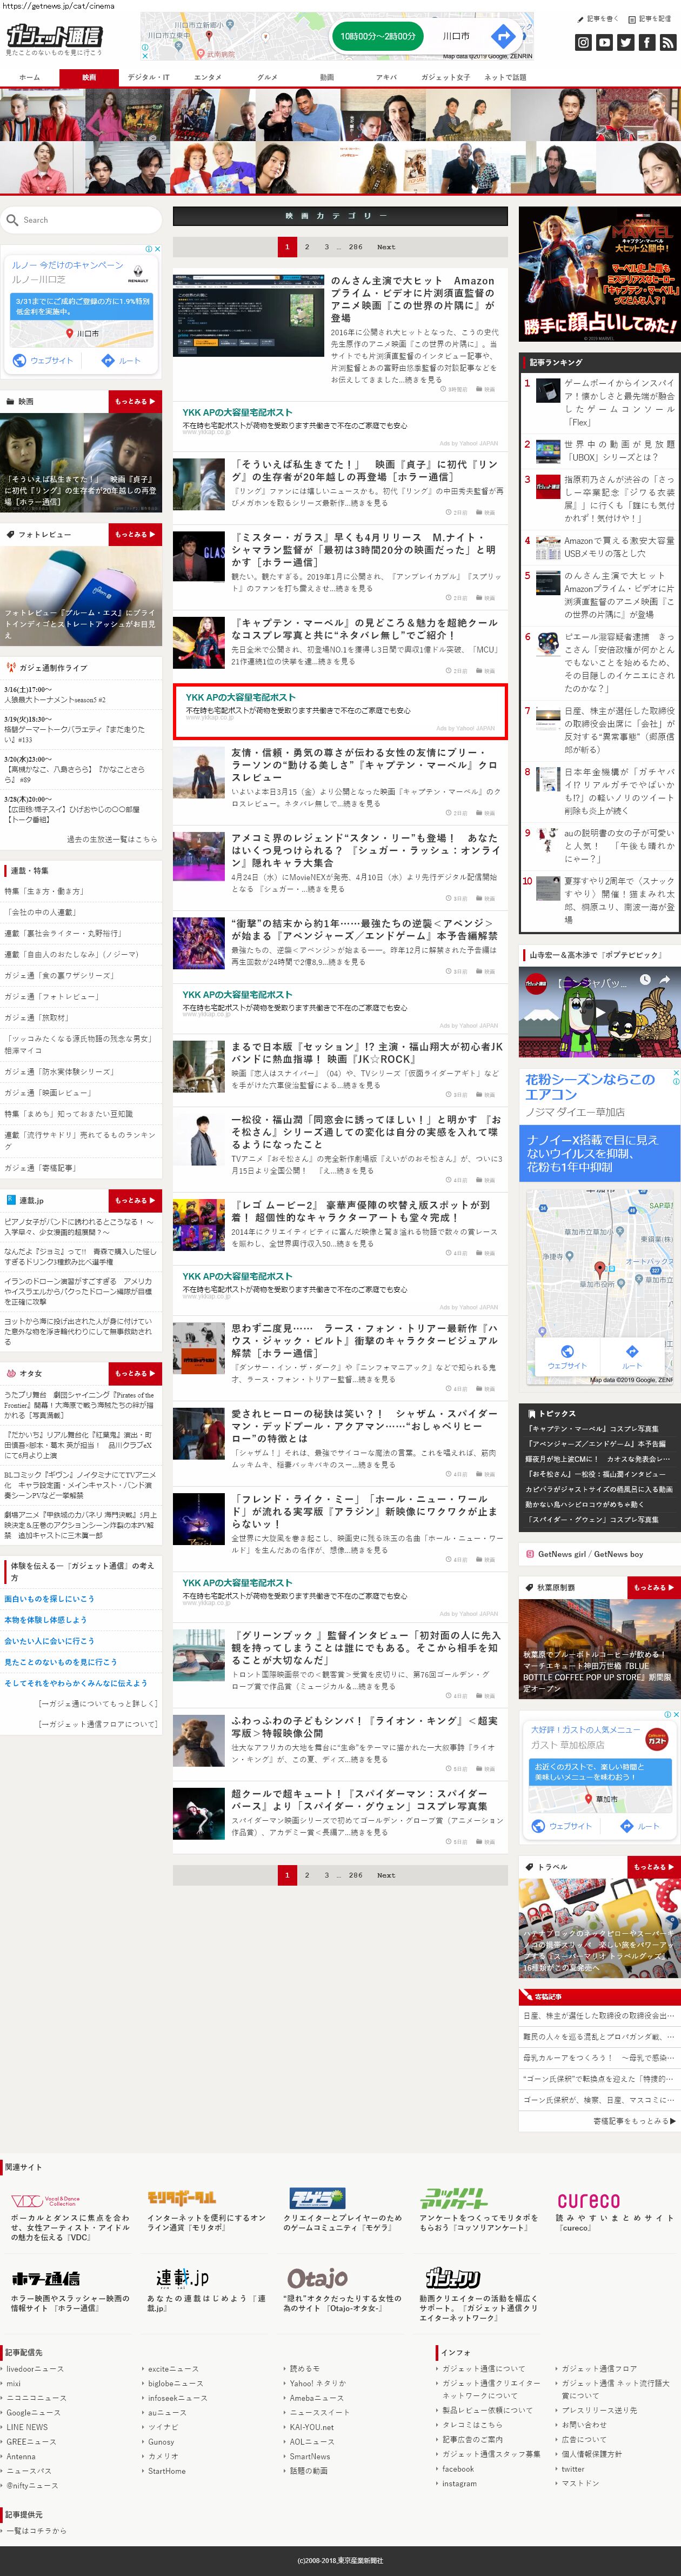Click the search magnifier icon

pos(12,220)
